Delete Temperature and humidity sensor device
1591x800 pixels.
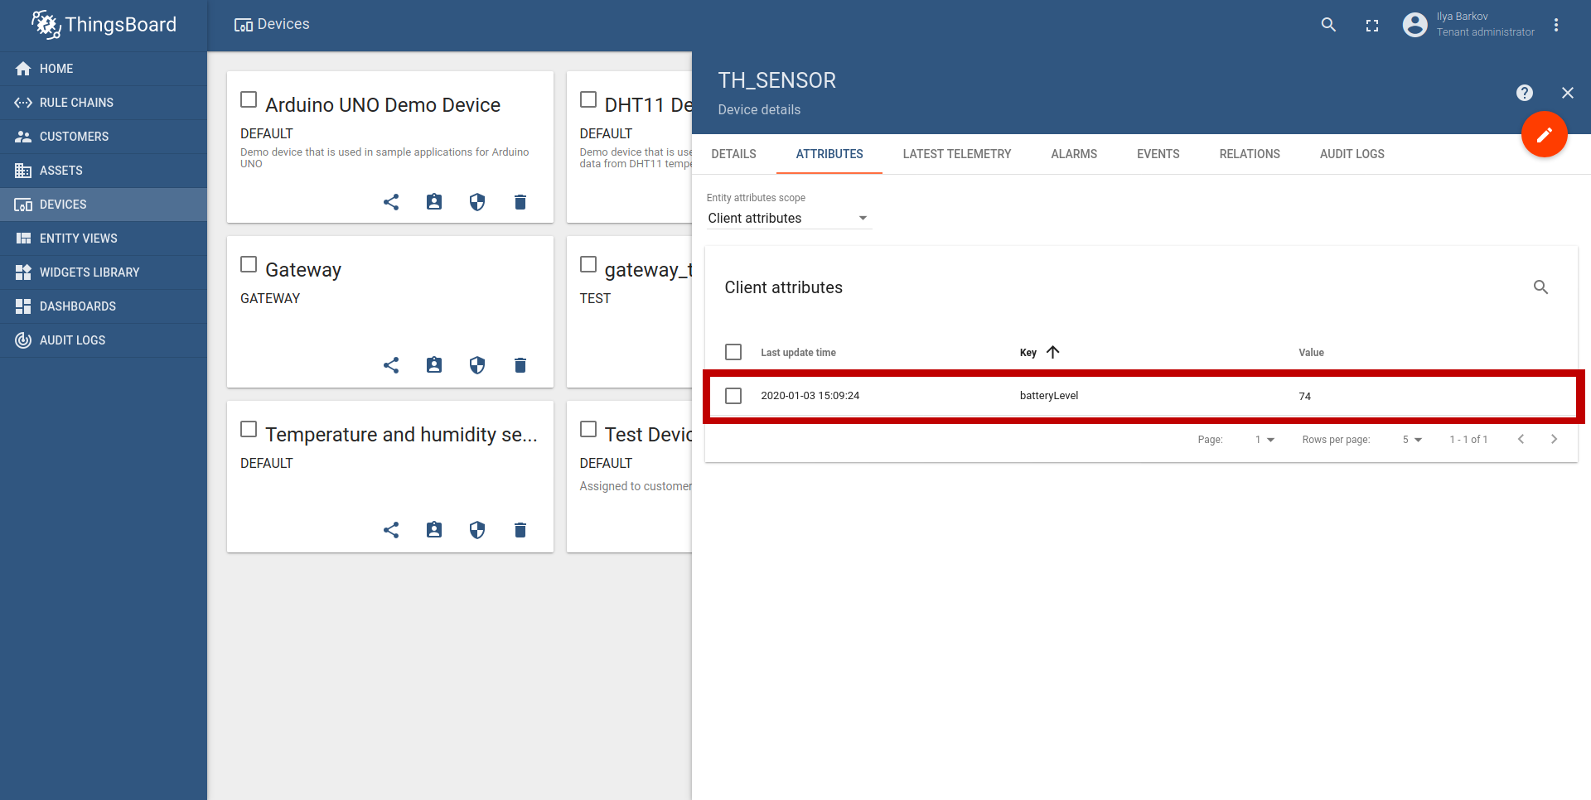[520, 530]
